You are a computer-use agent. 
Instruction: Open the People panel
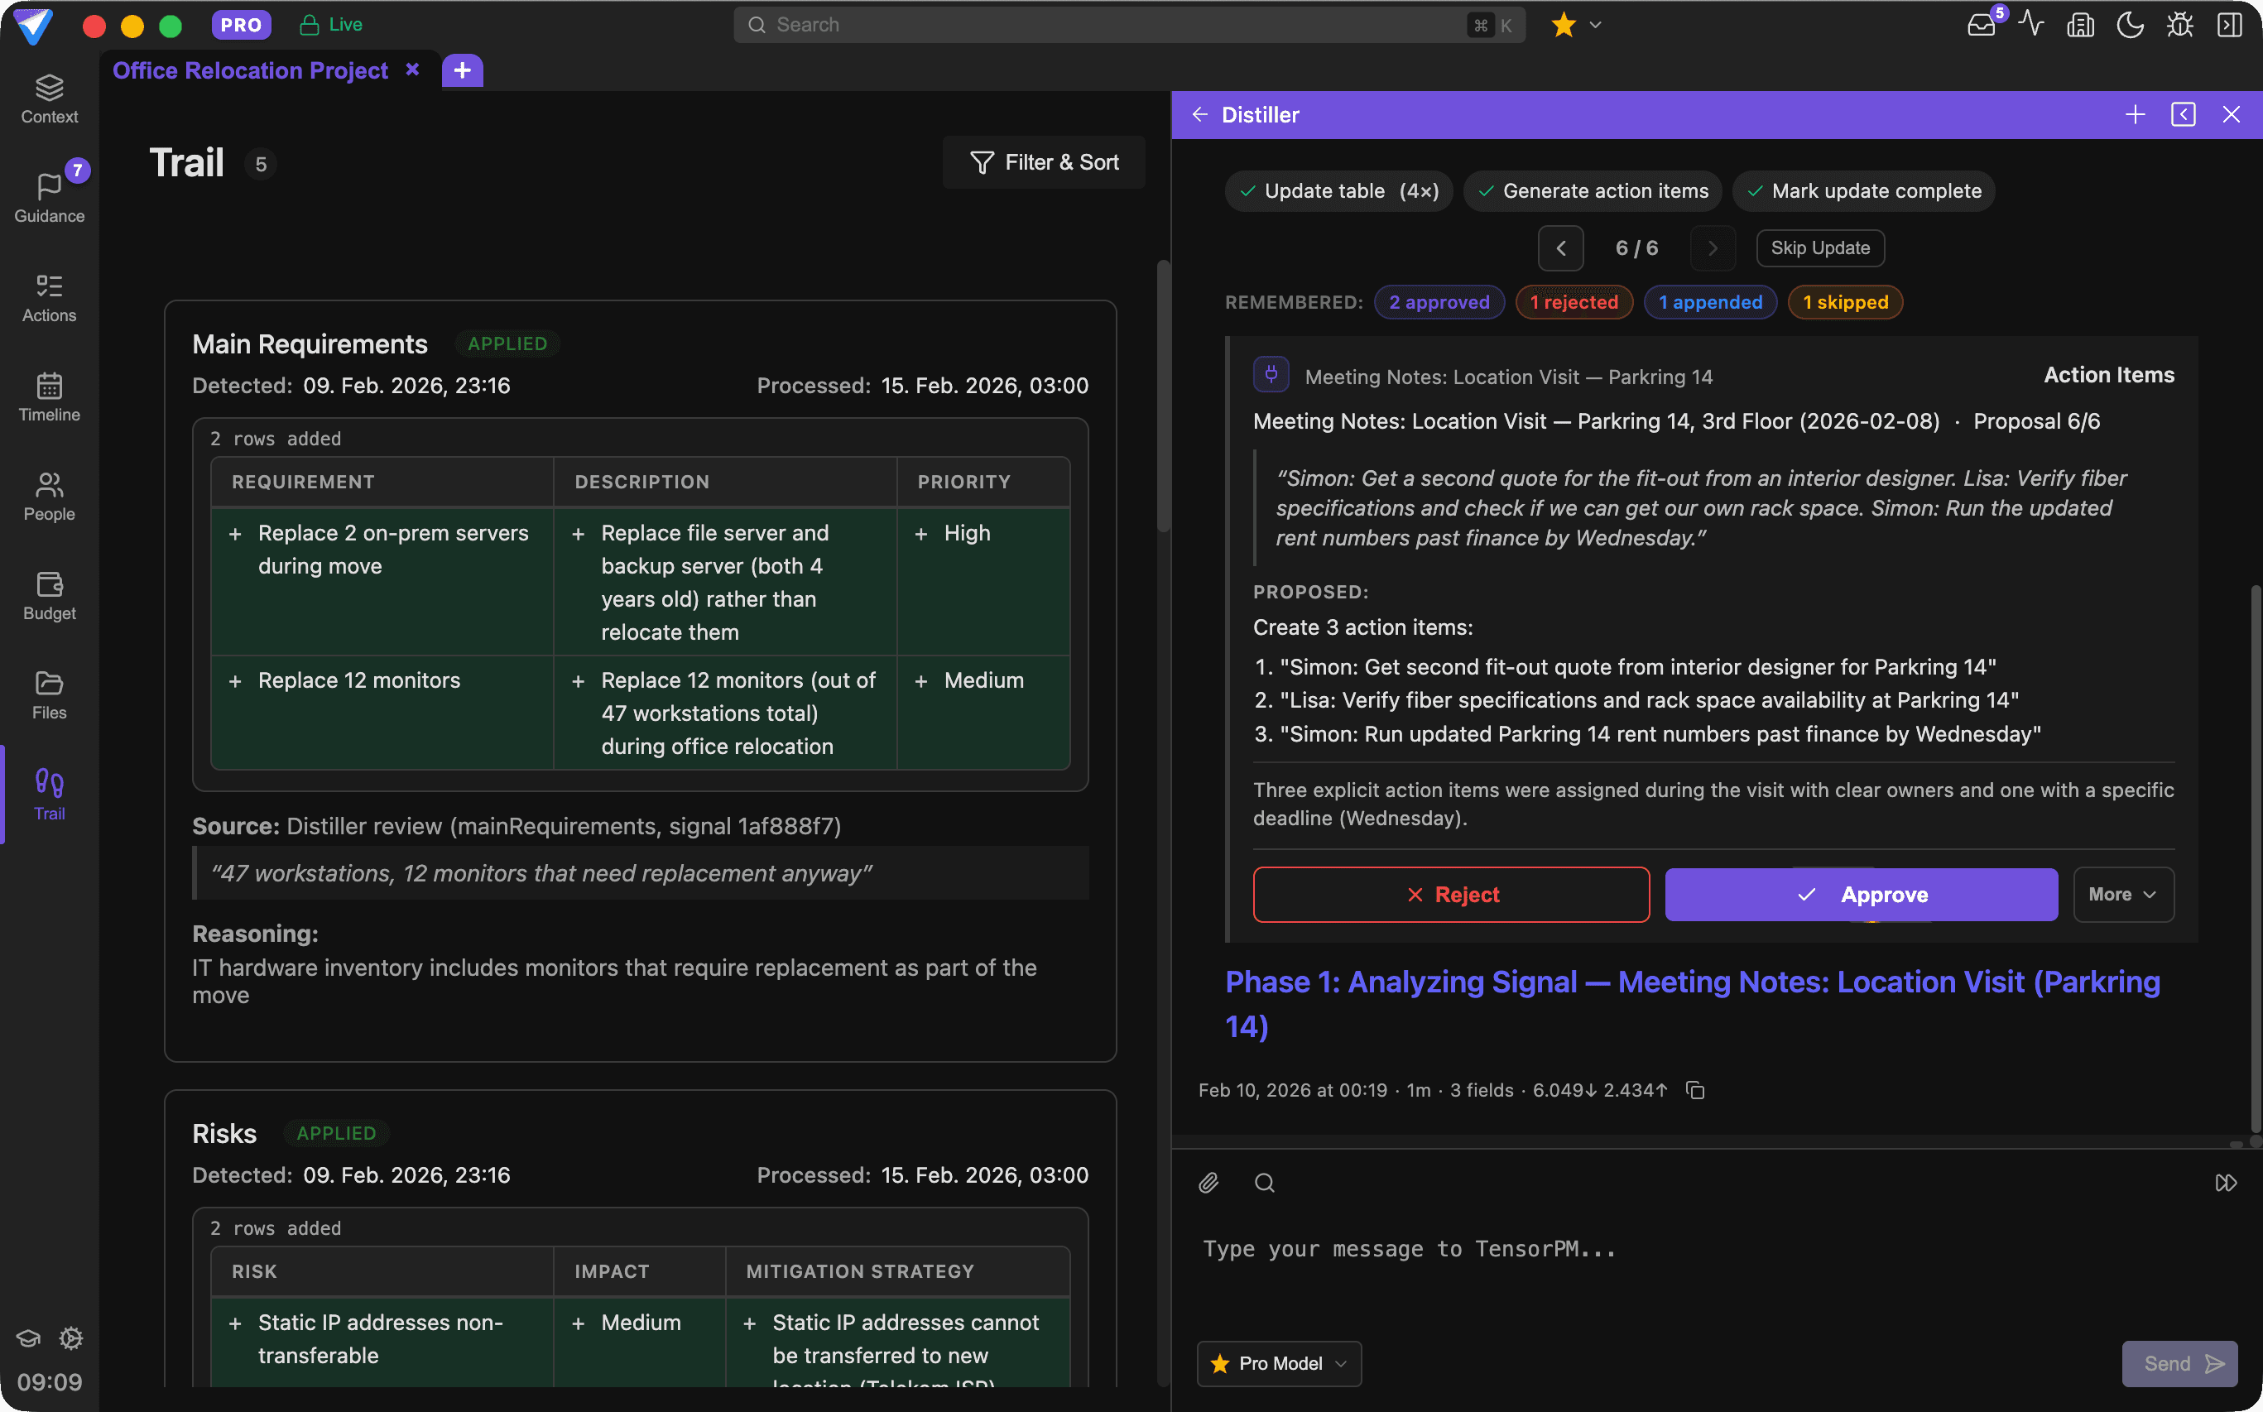(49, 497)
